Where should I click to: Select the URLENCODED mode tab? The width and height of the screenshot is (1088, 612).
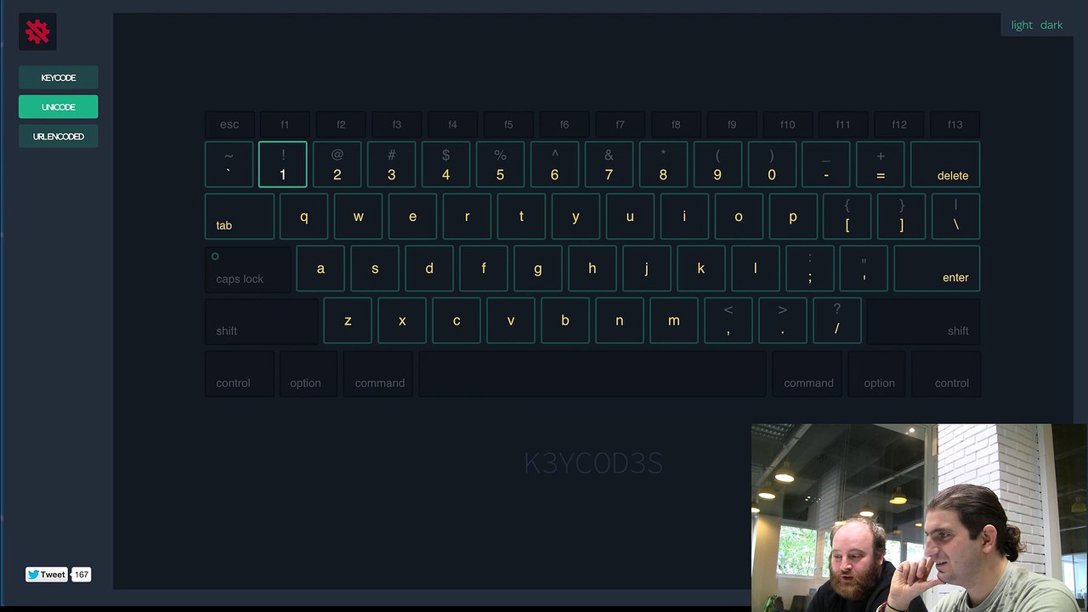point(59,136)
